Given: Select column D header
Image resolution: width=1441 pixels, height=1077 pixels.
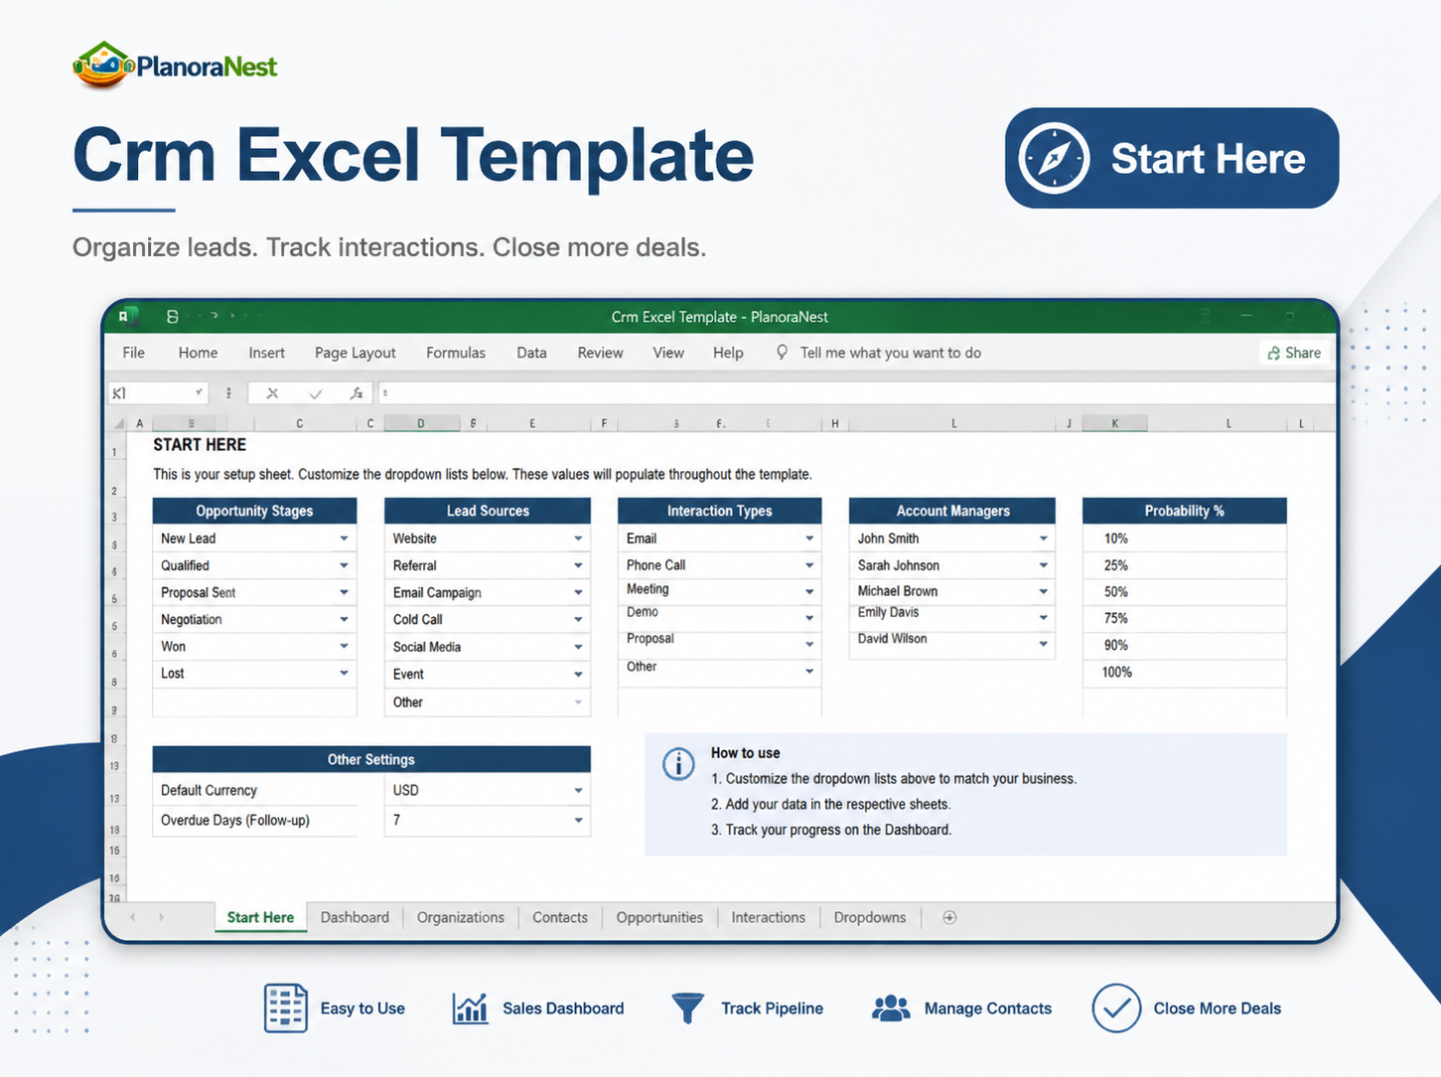Looking at the screenshot, I should (421, 423).
